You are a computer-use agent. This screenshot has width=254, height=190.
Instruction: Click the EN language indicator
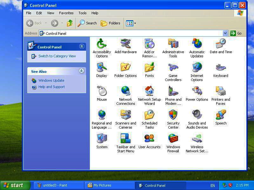tap(212, 186)
